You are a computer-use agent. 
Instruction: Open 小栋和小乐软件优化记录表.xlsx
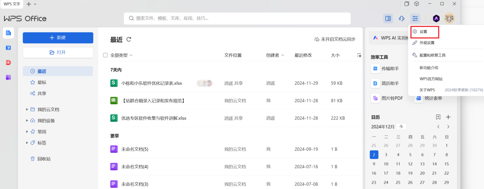[x=152, y=83]
